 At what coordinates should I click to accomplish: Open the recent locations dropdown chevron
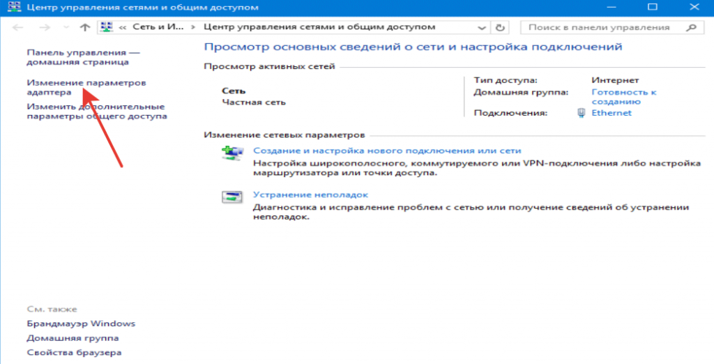[66, 28]
